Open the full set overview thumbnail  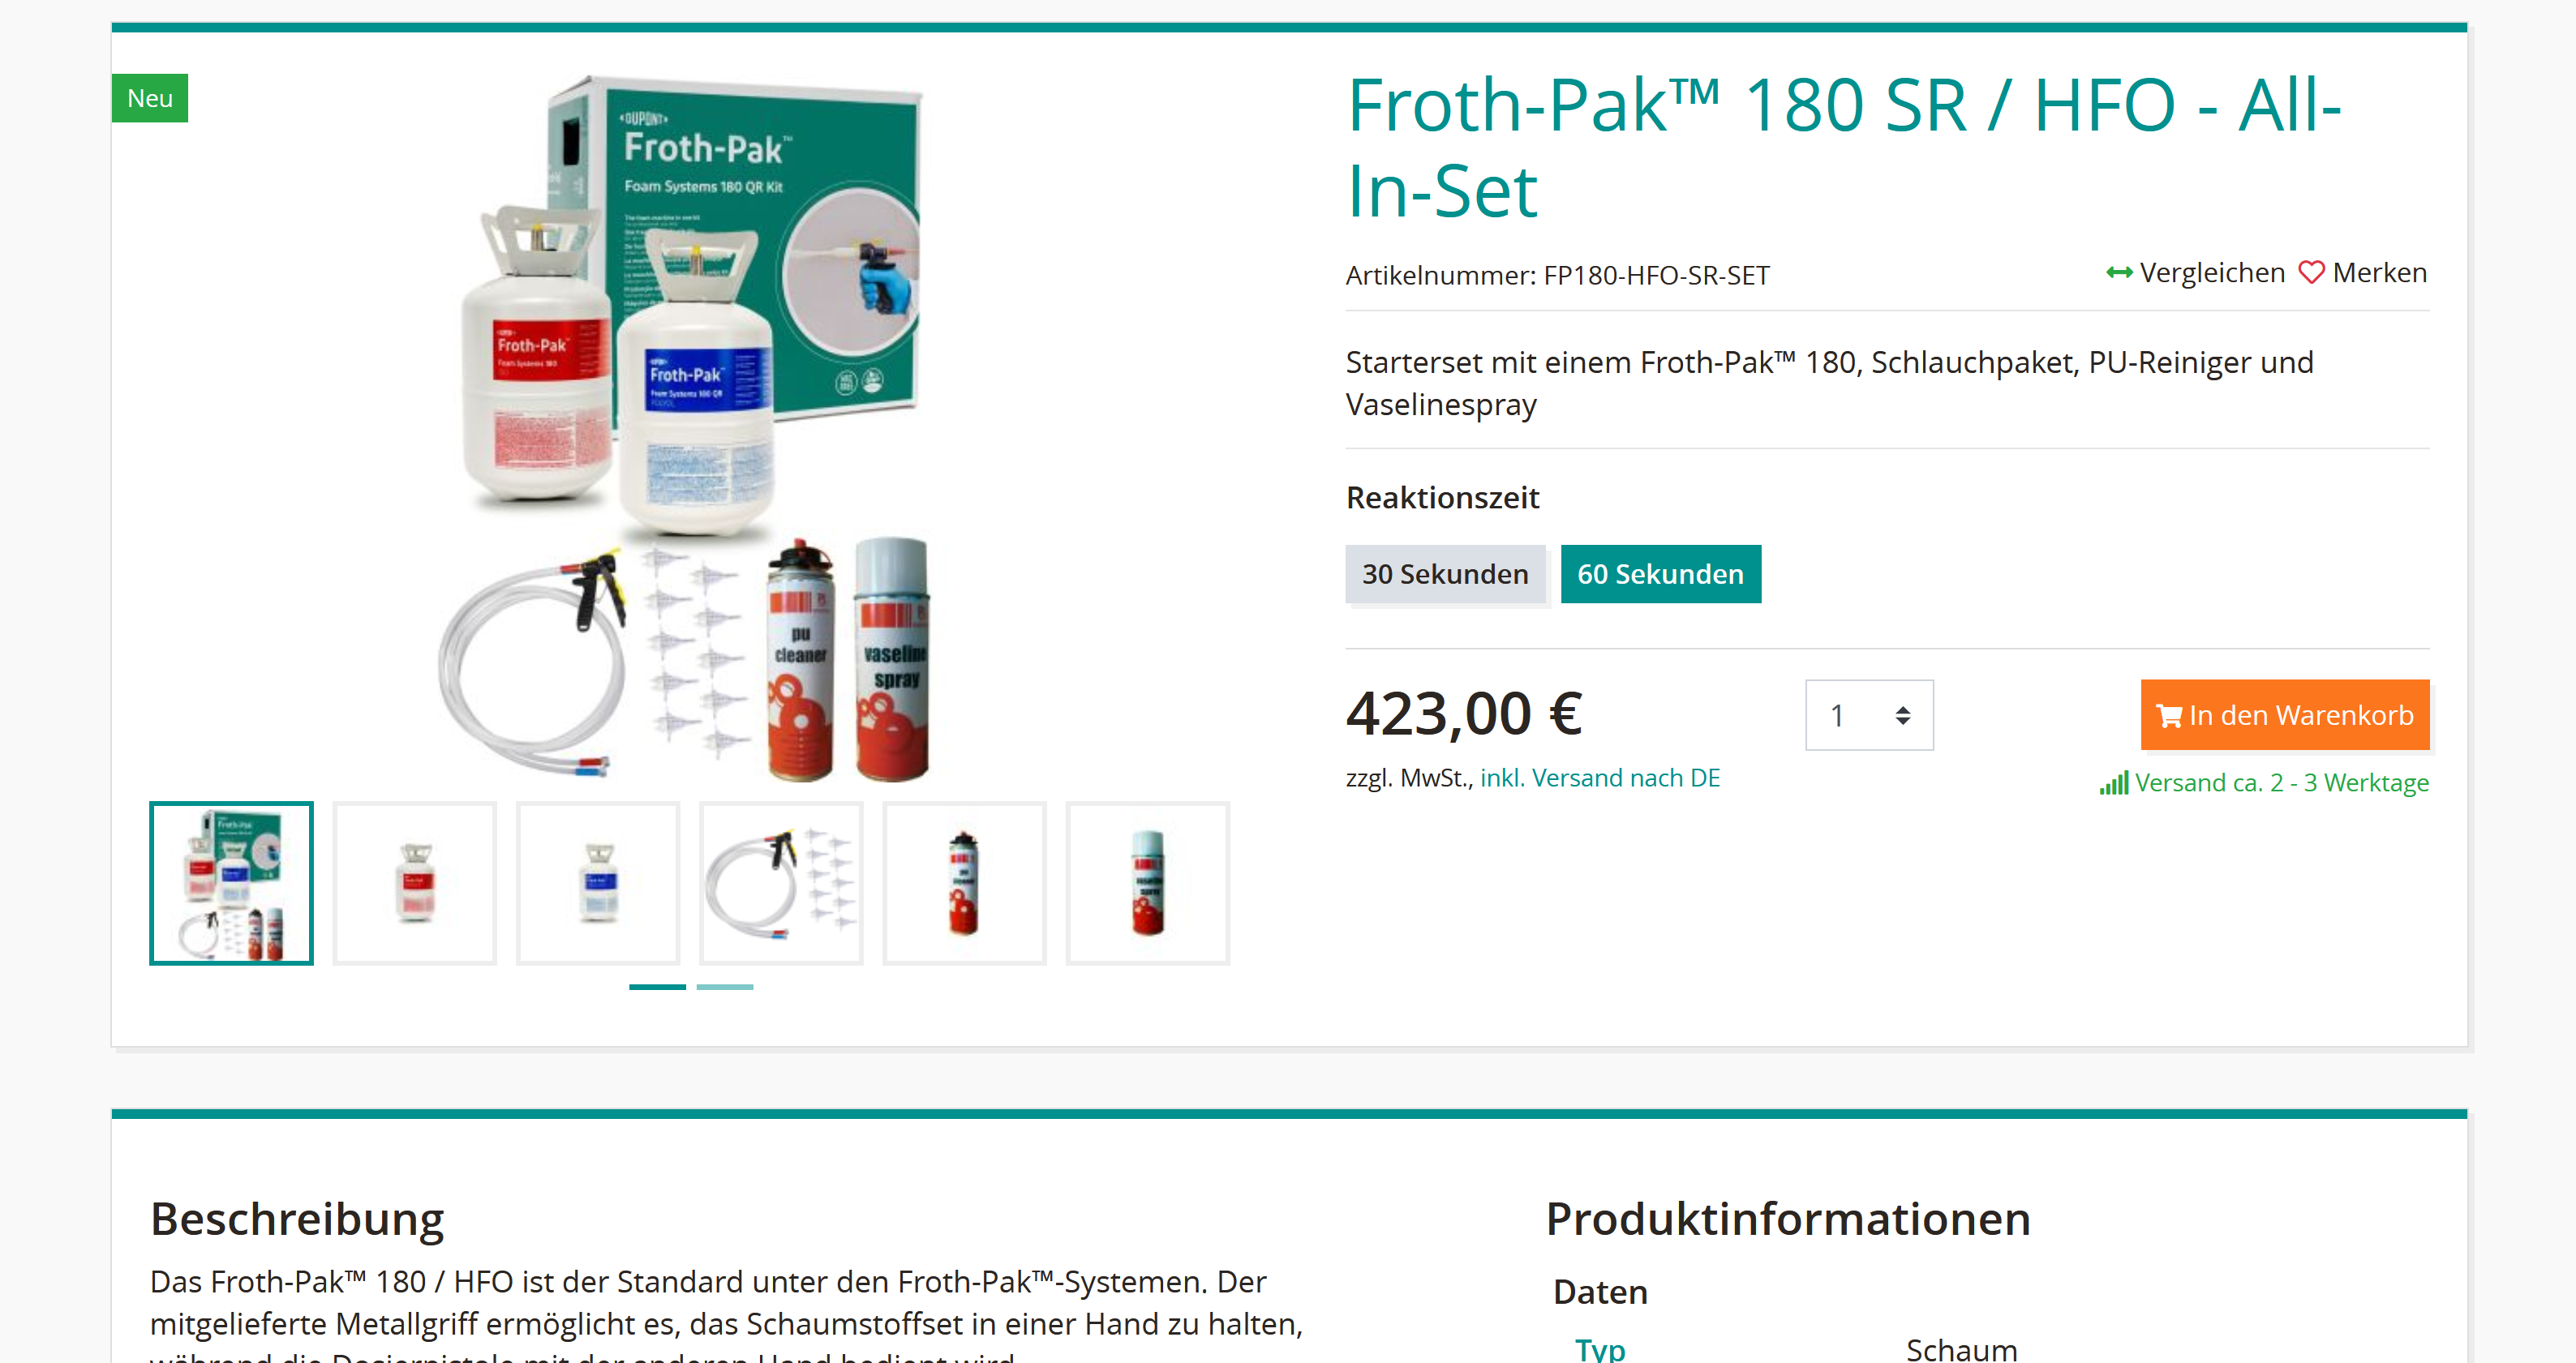point(231,883)
